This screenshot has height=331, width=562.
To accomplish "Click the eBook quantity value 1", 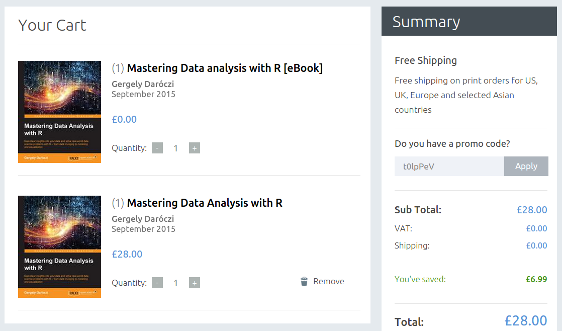I will (x=175, y=148).
